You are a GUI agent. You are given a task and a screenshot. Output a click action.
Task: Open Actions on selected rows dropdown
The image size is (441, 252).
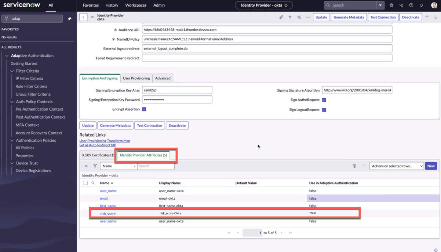click(396, 166)
